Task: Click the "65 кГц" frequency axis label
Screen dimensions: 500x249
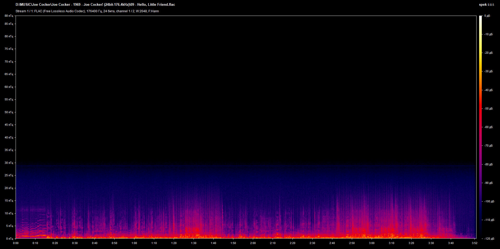Action: click(9, 74)
